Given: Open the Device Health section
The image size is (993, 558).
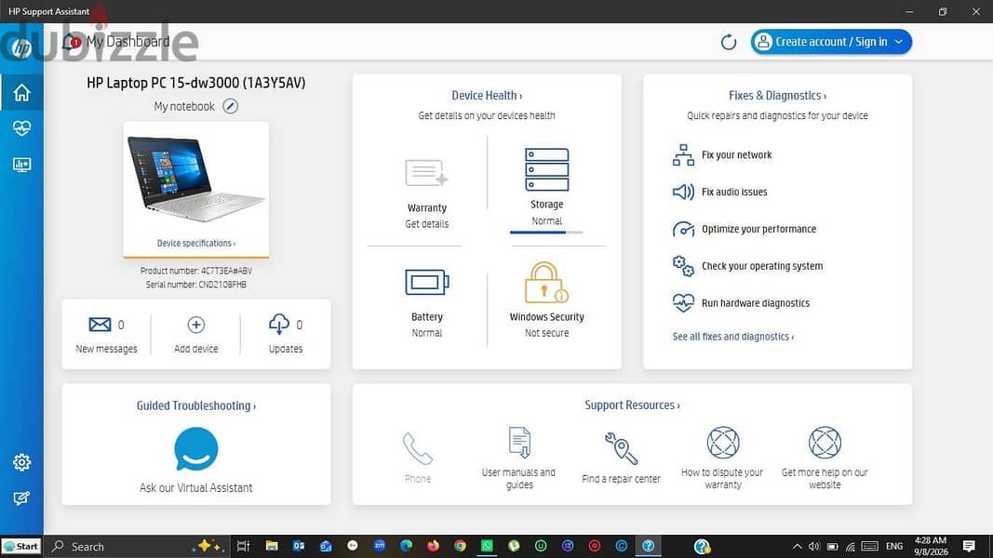Looking at the screenshot, I should [487, 96].
